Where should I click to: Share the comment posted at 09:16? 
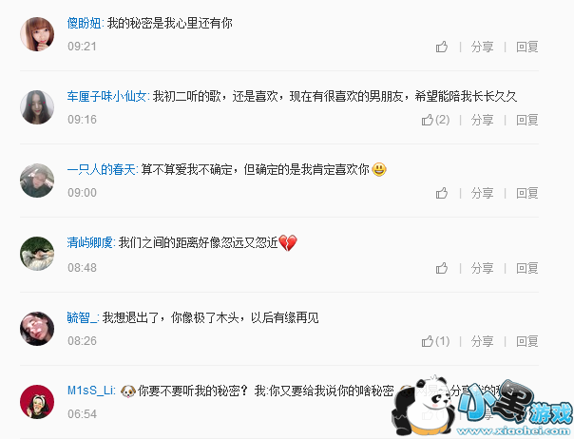[x=482, y=120]
